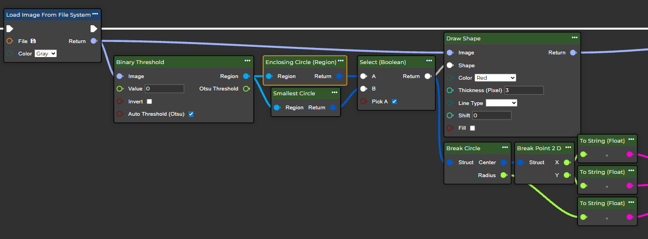The height and width of the screenshot is (239, 648).
Task: Open the Select (Boolean) node options menu
Action: point(429,61)
